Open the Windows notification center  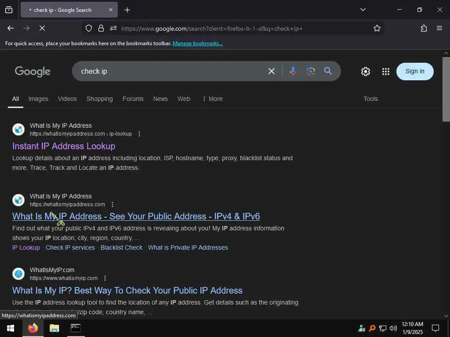(435, 328)
